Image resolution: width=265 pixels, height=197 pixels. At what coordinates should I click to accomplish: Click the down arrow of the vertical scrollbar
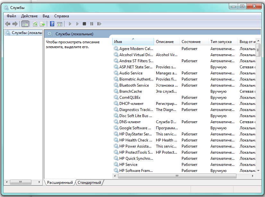pyautogui.click(x=258, y=171)
